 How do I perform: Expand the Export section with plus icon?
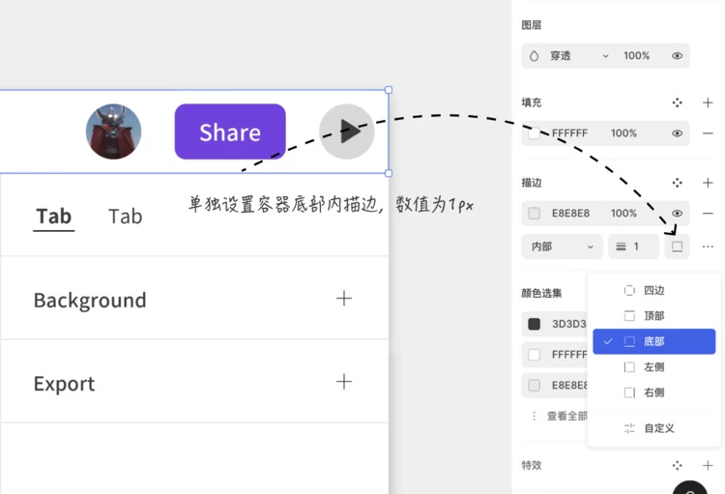(x=343, y=382)
